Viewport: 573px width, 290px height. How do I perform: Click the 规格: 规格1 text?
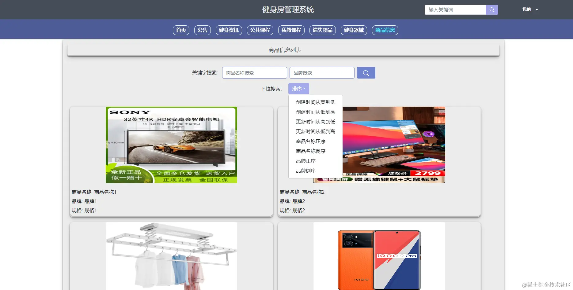(x=84, y=210)
